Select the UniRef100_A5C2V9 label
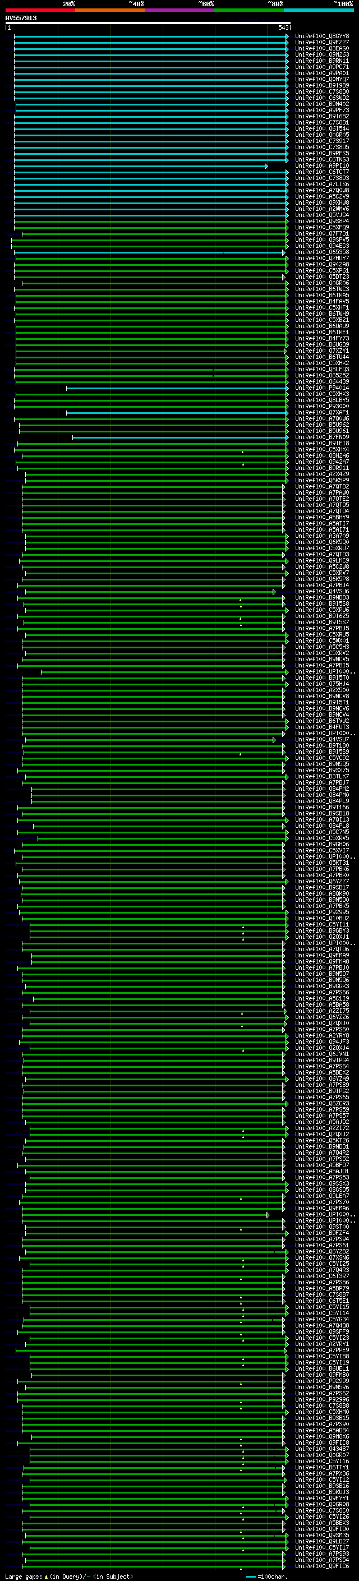 [x=321, y=196]
